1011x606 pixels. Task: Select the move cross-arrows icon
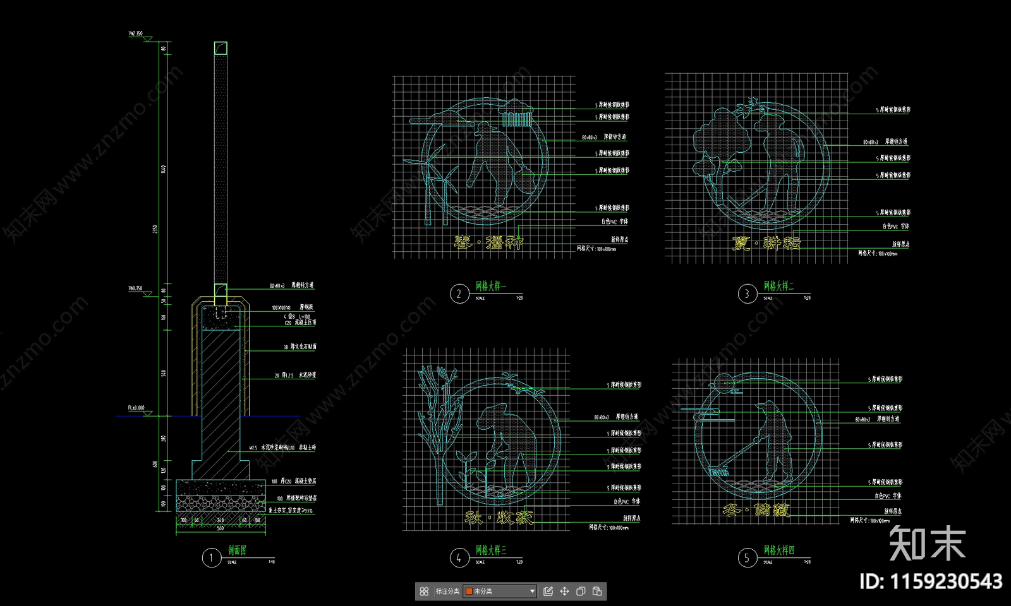point(564,591)
